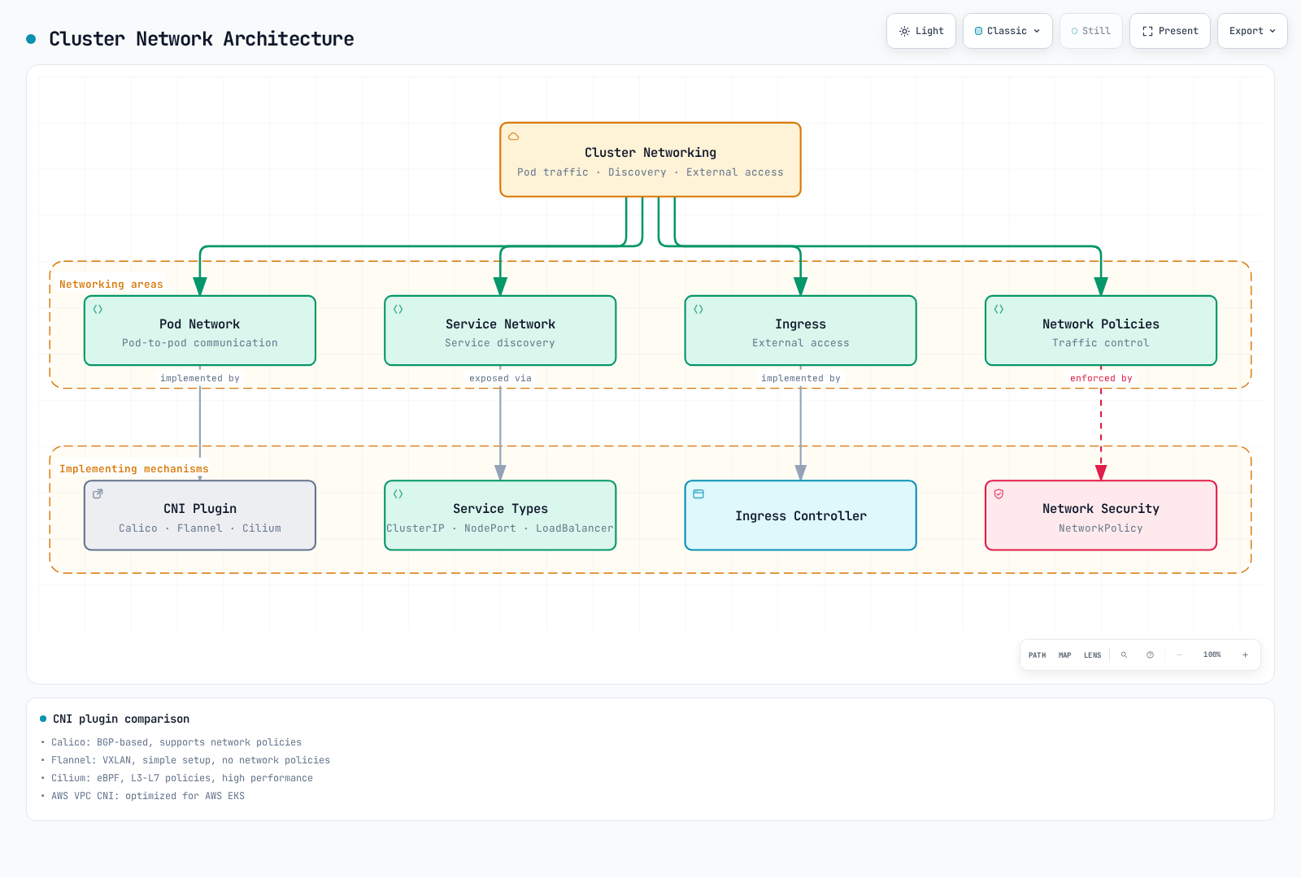Click the 'enforced by' edge label

click(1101, 378)
